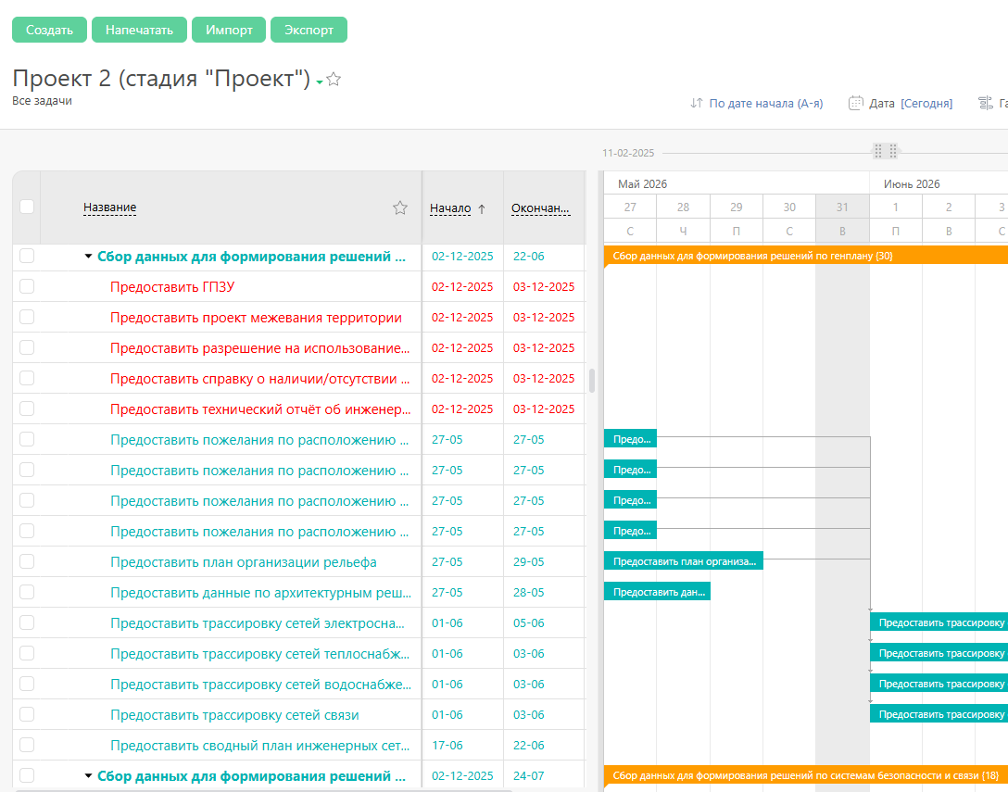Click the Экспорт button
1008x792 pixels.
(309, 30)
